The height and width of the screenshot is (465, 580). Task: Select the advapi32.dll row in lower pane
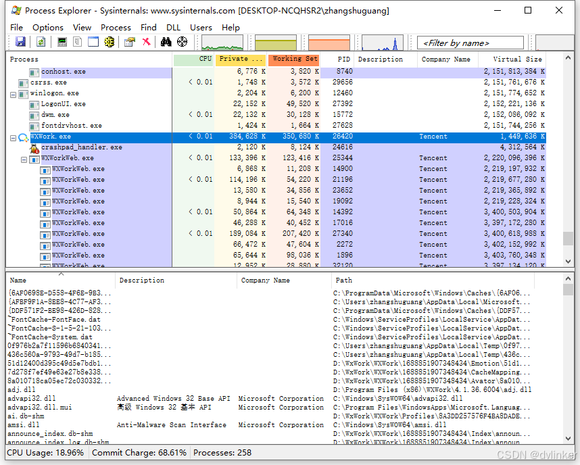tap(270, 398)
